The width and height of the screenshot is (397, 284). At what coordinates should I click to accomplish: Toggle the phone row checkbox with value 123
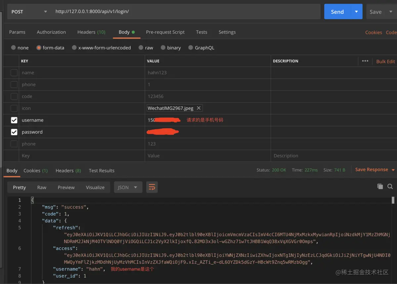(14, 144)
